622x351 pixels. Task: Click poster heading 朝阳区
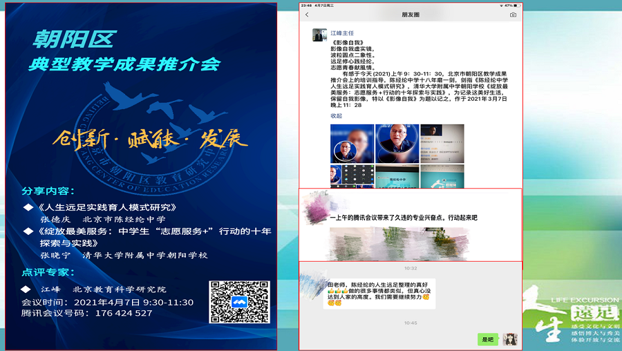[74, 39]
